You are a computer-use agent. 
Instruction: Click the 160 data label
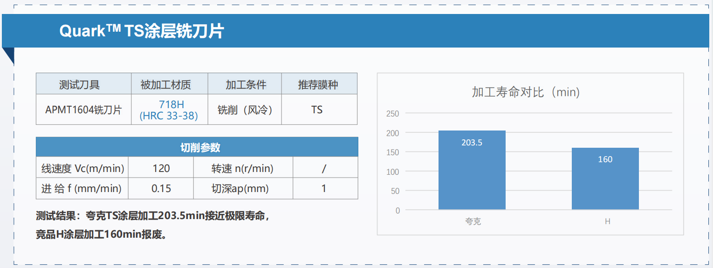(605, 159)
